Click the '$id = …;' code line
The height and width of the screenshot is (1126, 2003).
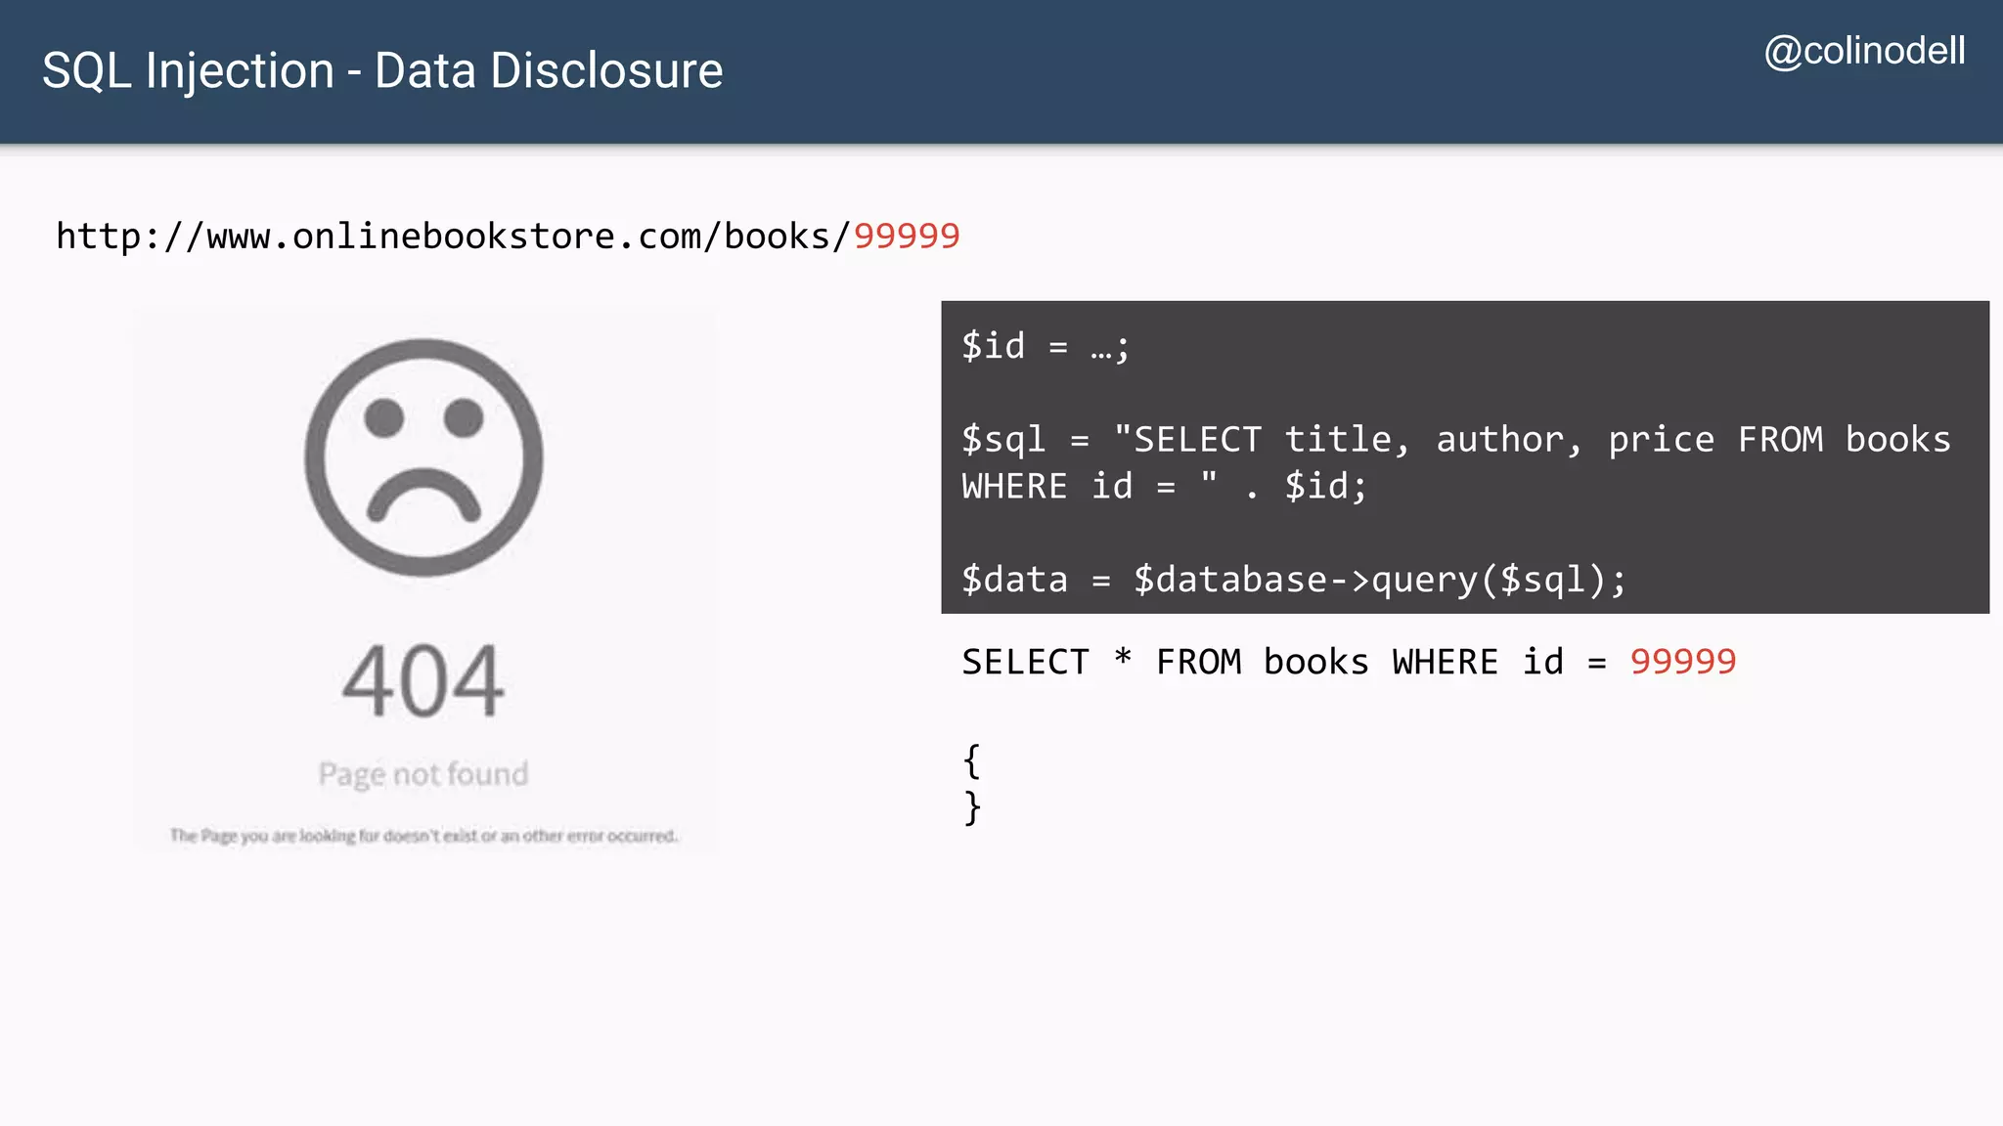click(x=1046, y=346)
